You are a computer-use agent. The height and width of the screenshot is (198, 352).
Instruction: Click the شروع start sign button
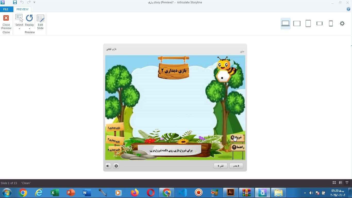point(237,138)
